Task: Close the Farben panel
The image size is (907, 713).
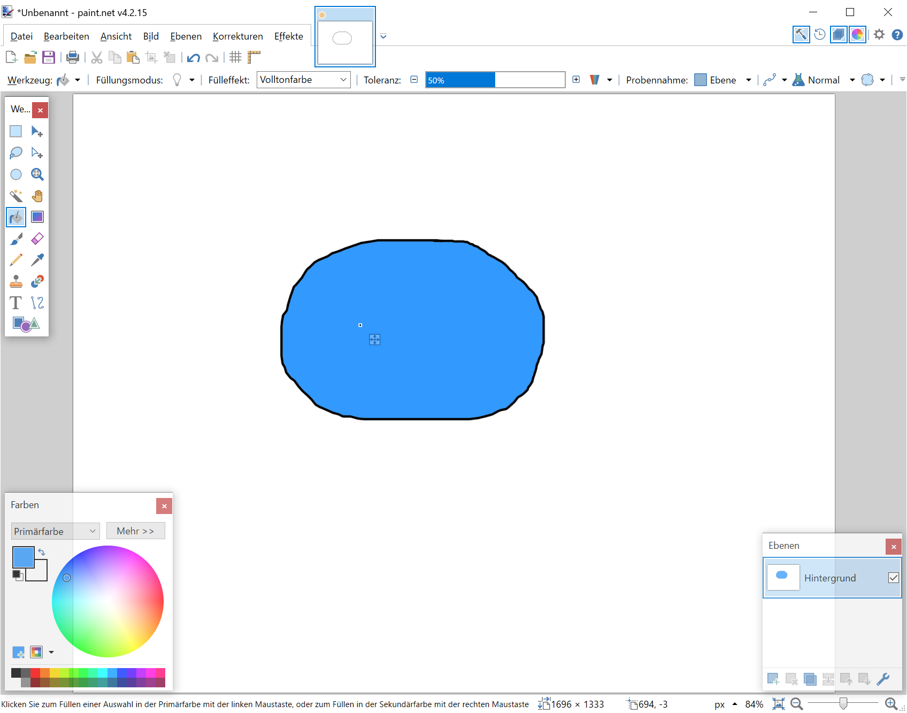Action: [164, 506]
